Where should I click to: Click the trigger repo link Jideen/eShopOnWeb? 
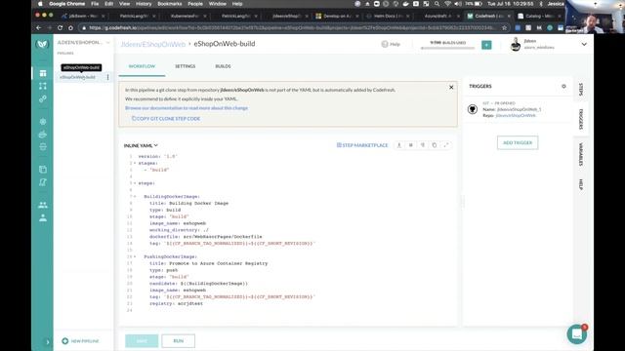(x=516, y=115)
